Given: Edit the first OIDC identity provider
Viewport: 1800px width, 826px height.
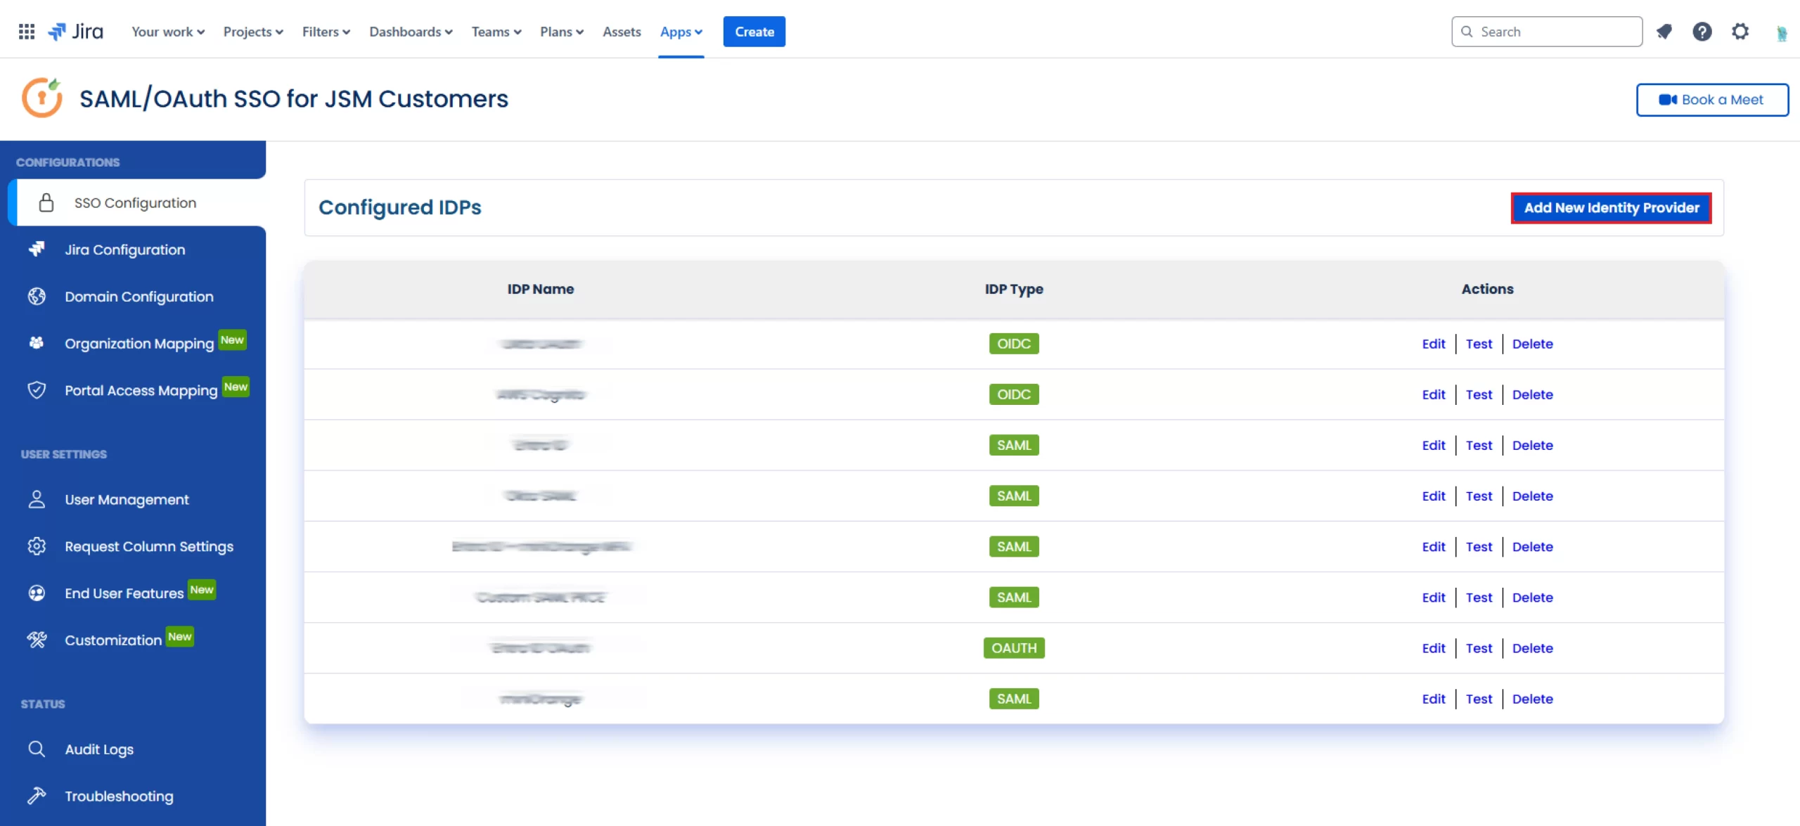Looking at the screenshot, I should click(x=1433, y=344).
